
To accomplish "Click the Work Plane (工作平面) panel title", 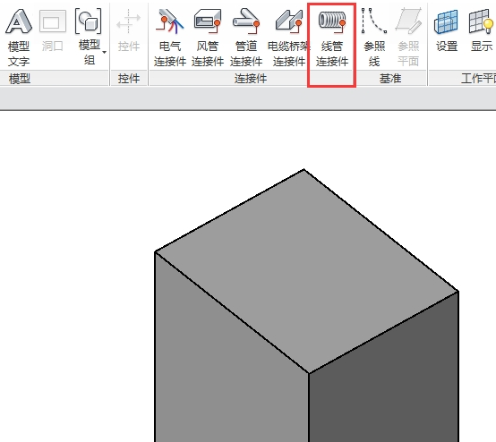I will (x=478, y=79).
